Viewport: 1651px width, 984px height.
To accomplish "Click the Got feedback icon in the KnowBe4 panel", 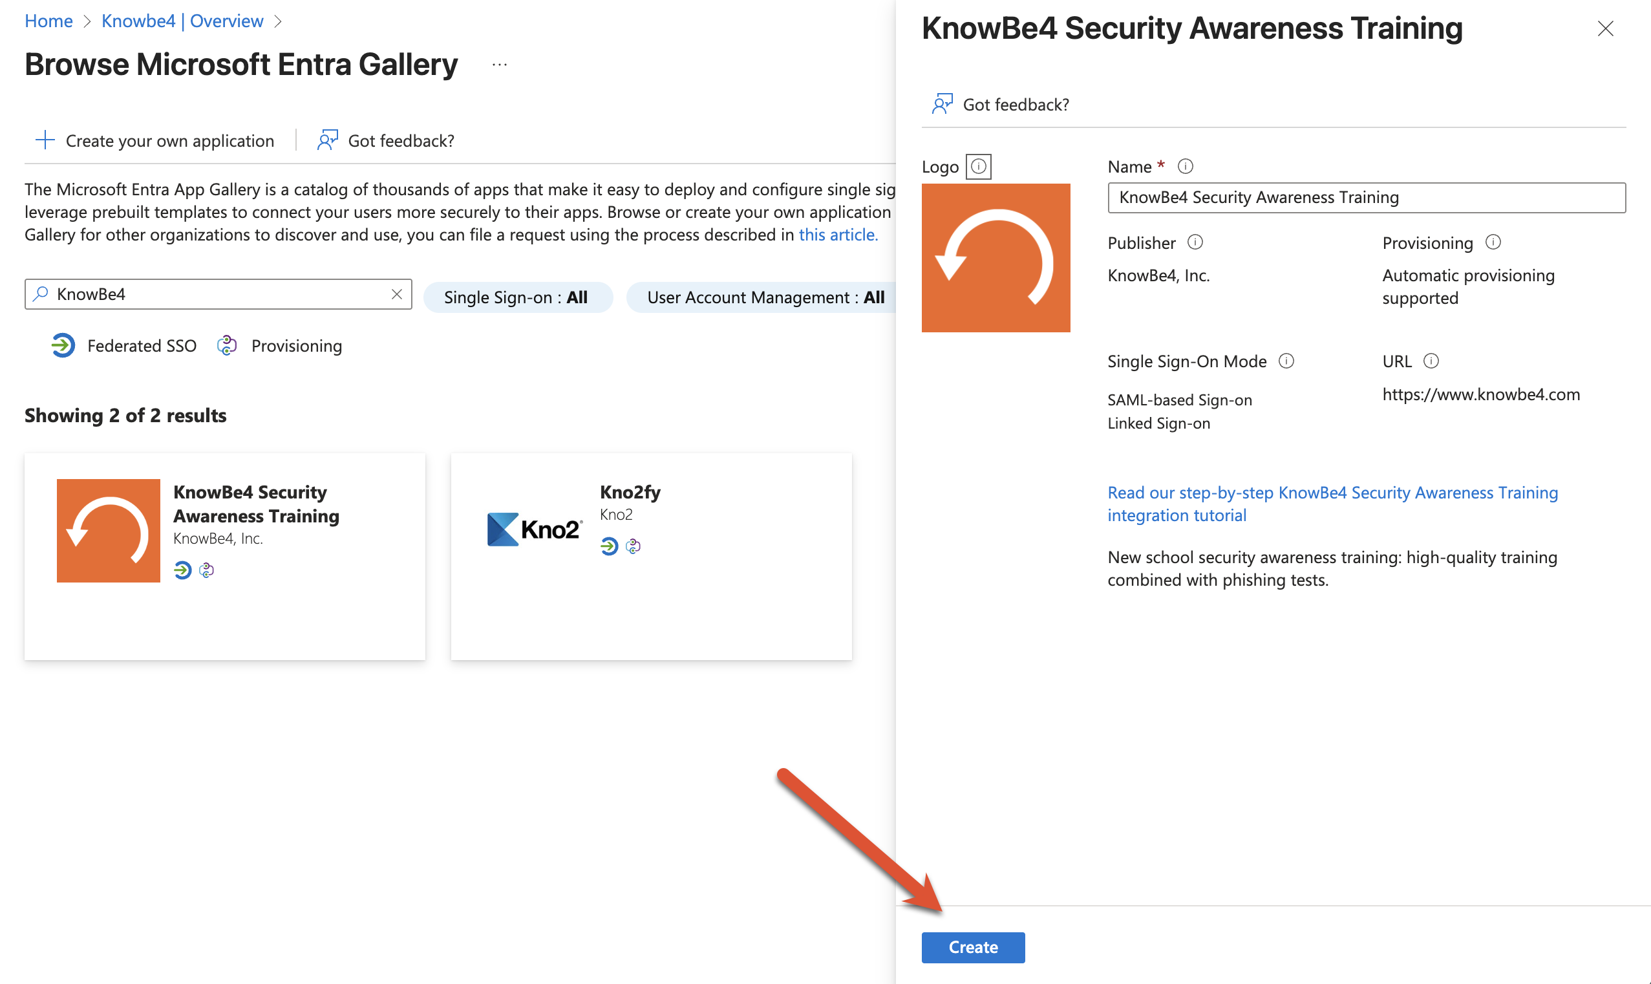I will click(941, 104).
